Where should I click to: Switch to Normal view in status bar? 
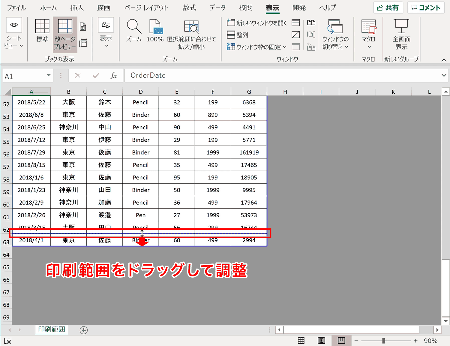tap(301, 340)
